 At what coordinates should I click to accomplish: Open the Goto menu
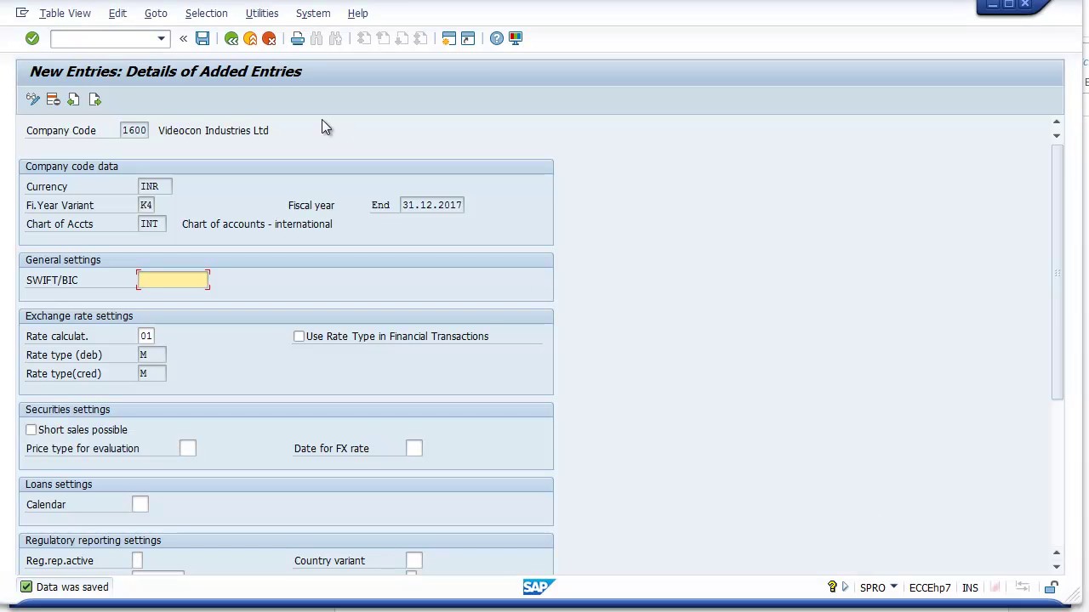[x=156, y=13]
